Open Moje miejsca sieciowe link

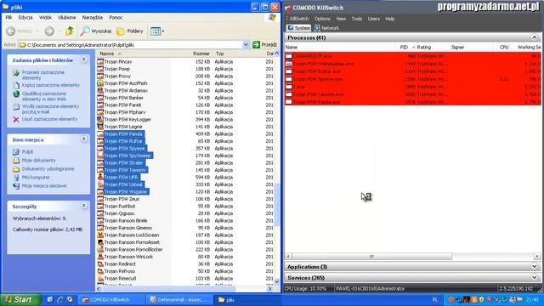[44, 185]
